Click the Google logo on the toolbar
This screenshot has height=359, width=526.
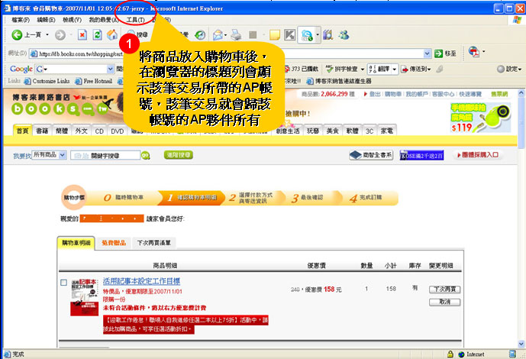(x=21, y=69)
